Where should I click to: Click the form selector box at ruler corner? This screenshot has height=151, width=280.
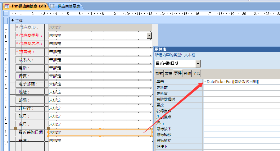pyautogui.click(x=6, y=14)
